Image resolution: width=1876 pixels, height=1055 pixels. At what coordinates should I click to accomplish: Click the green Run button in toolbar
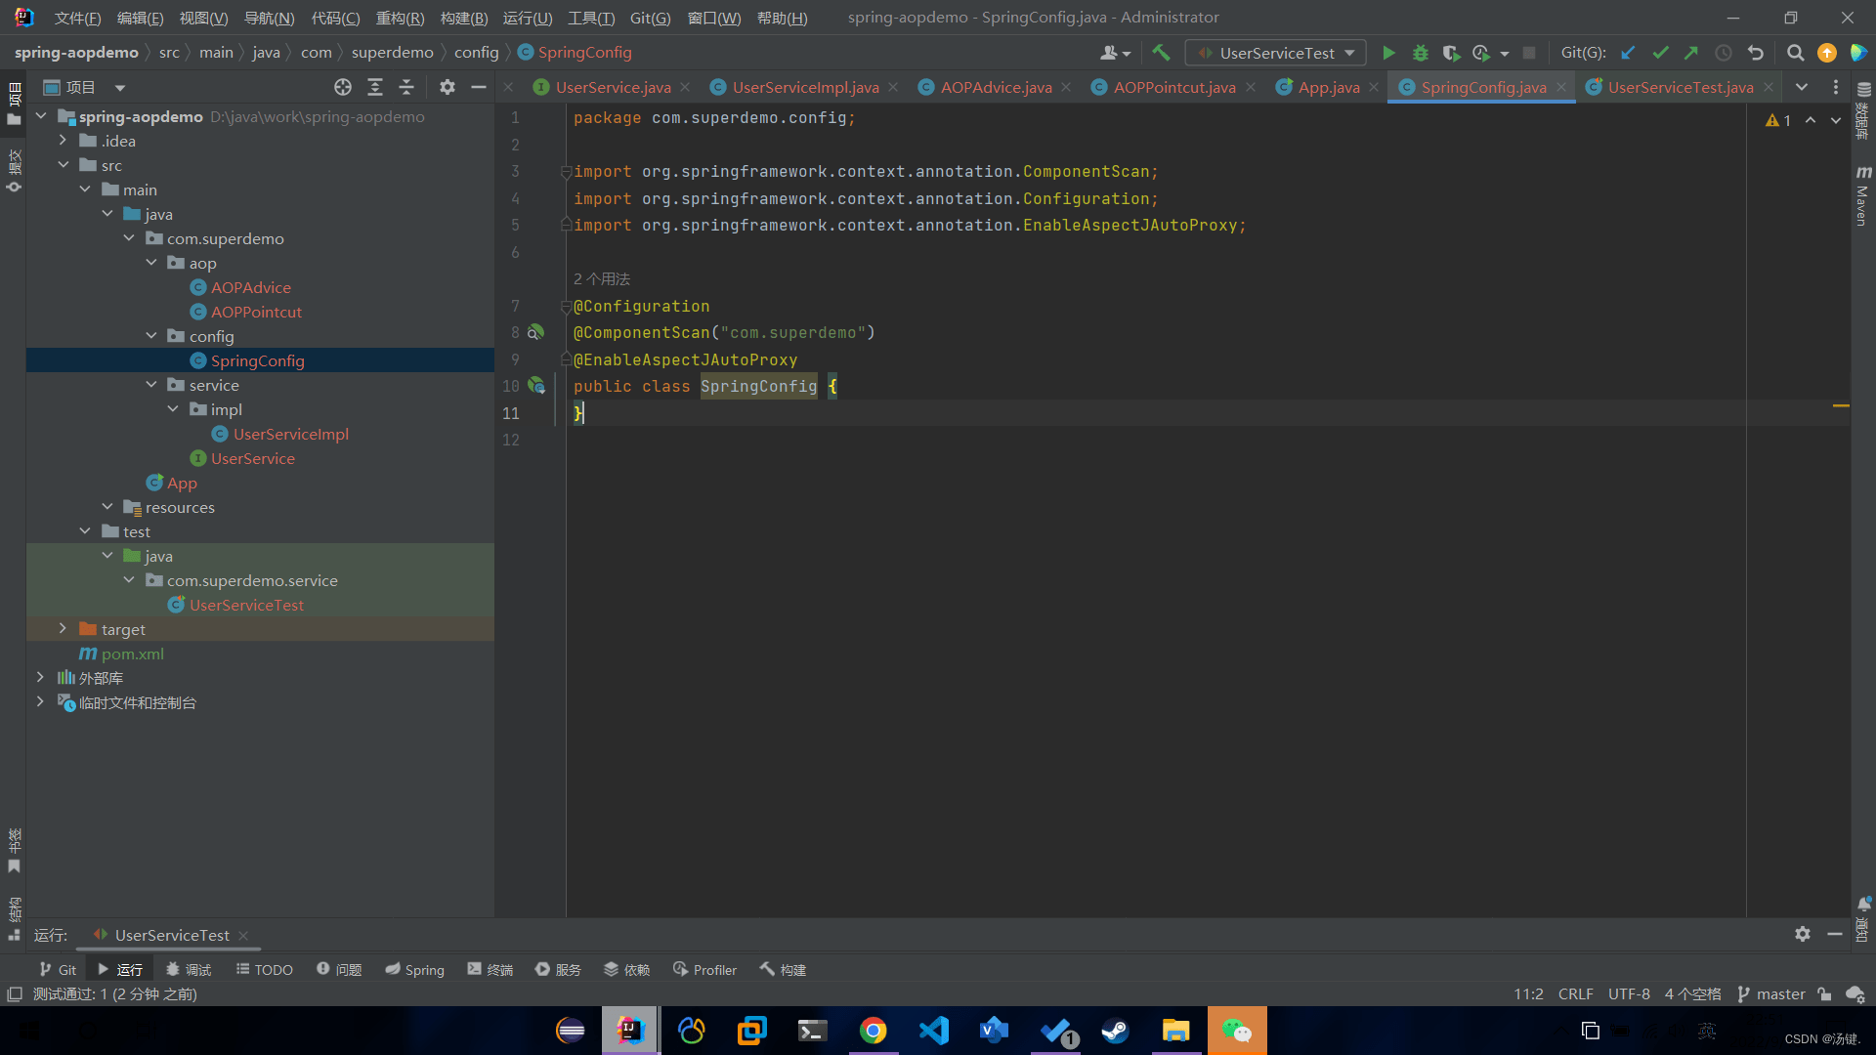click(1388, 53)
